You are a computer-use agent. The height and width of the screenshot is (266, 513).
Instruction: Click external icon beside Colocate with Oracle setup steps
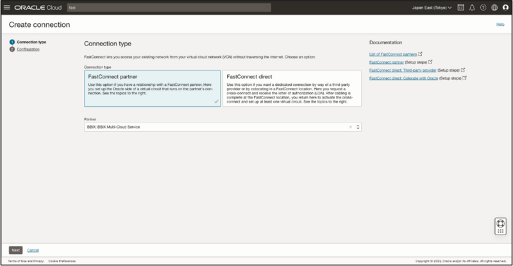coord(464,78)
